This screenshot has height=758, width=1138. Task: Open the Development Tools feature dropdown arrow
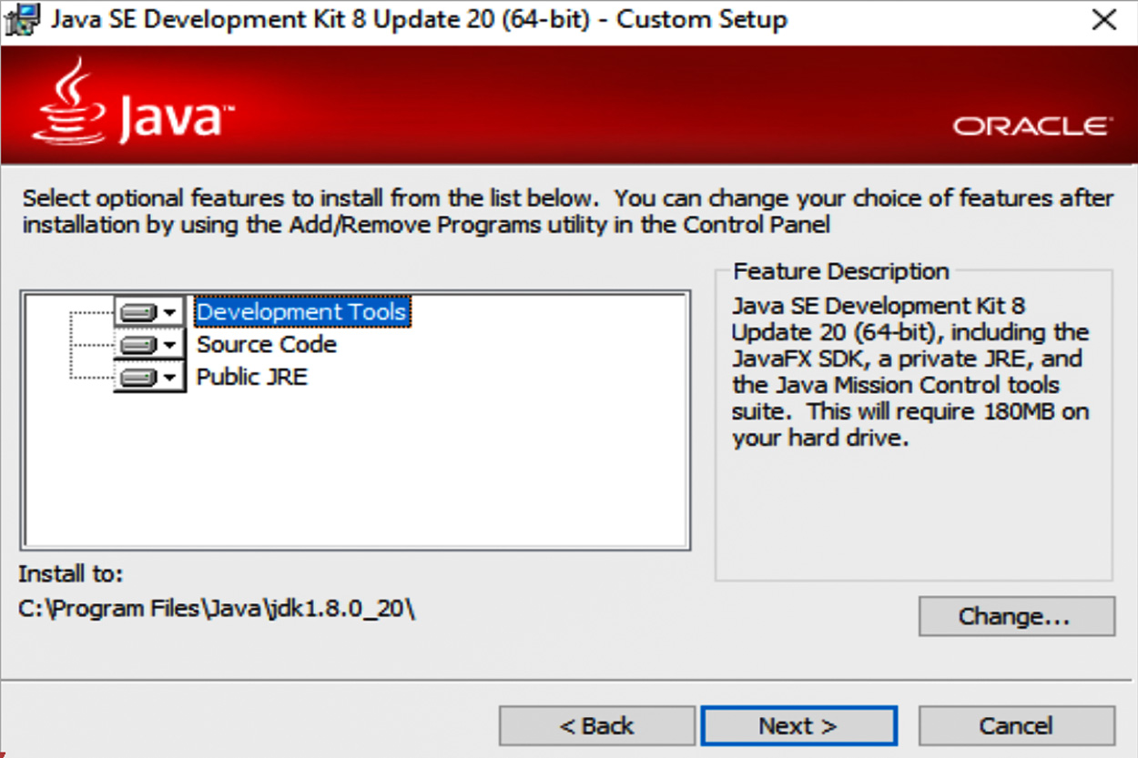(171, 313)
